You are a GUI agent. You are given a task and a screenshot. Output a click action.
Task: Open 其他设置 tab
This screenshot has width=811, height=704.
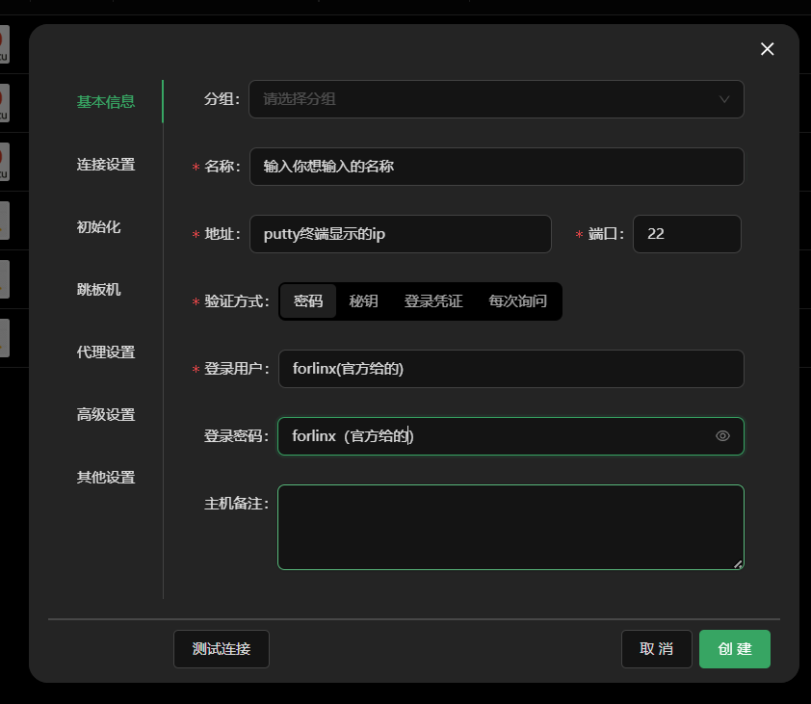(106, 478)
